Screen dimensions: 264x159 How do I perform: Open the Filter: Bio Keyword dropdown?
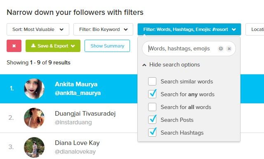tap(103, 29)
